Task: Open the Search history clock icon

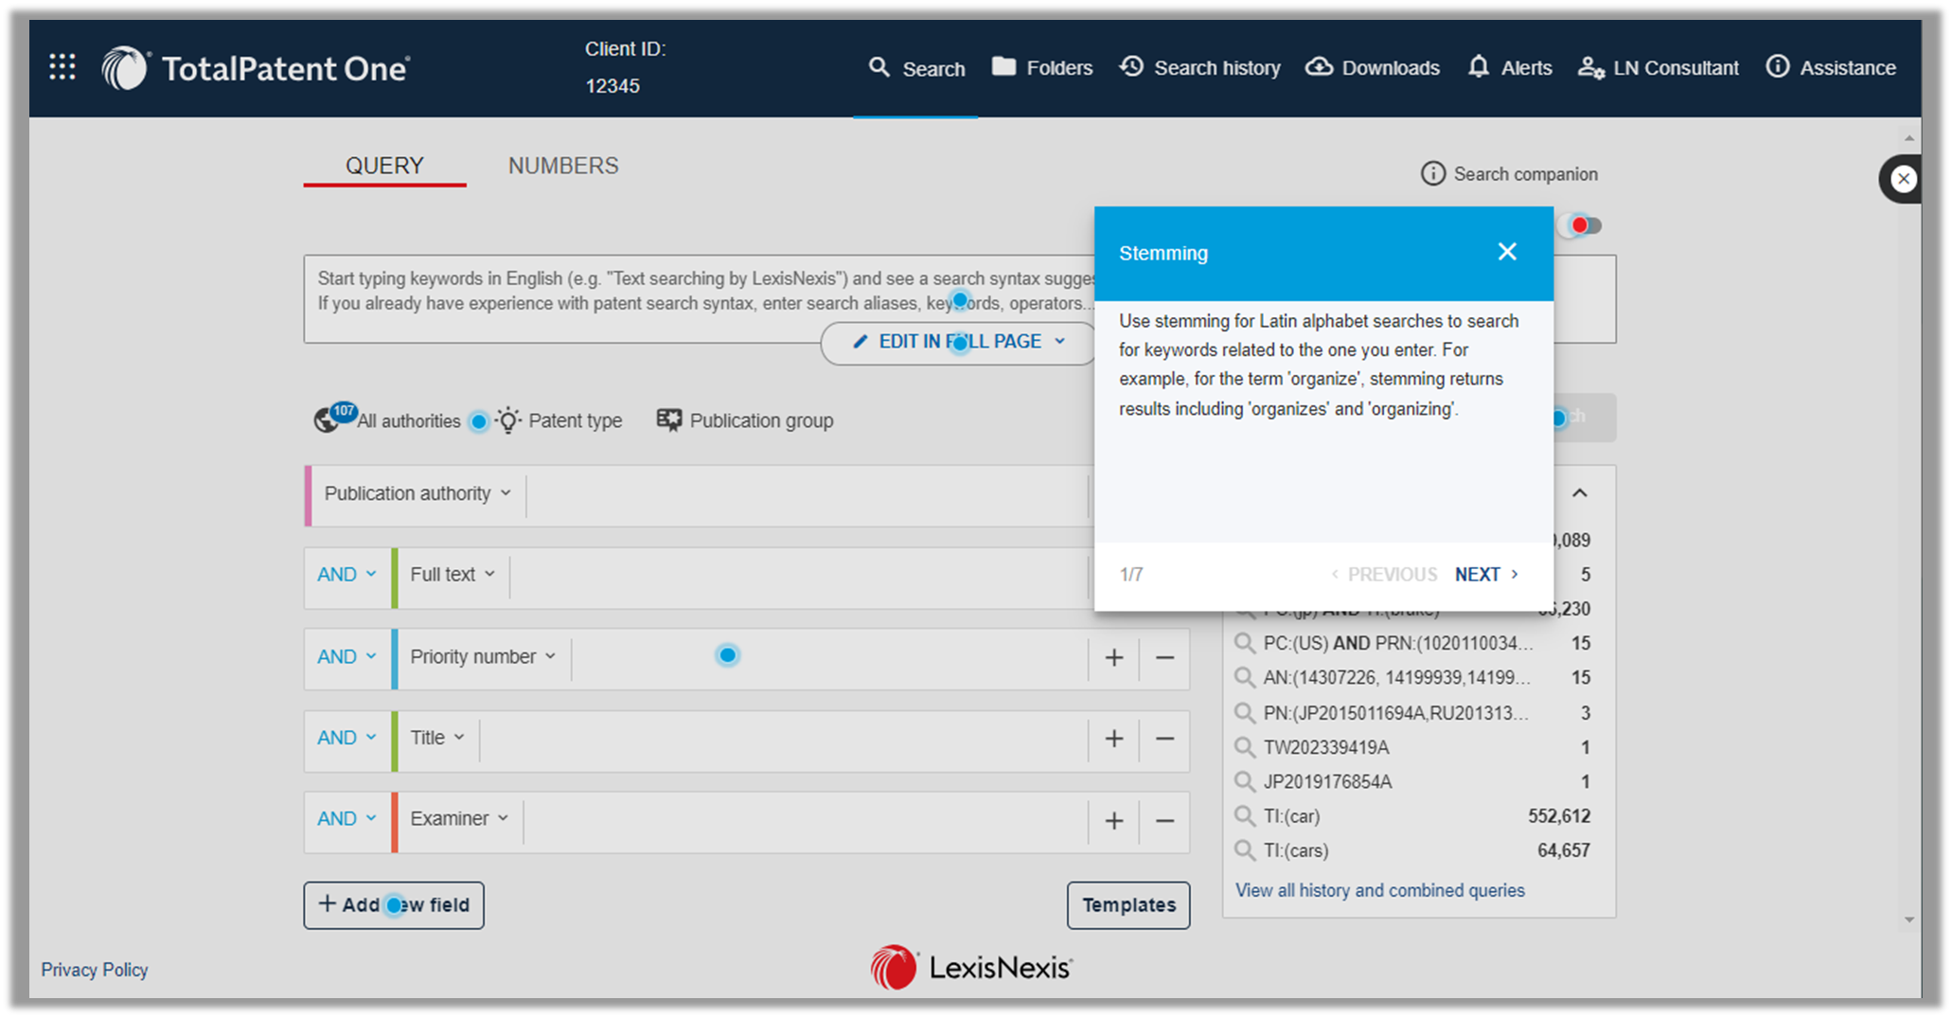Action: [x=1132, y=66]
